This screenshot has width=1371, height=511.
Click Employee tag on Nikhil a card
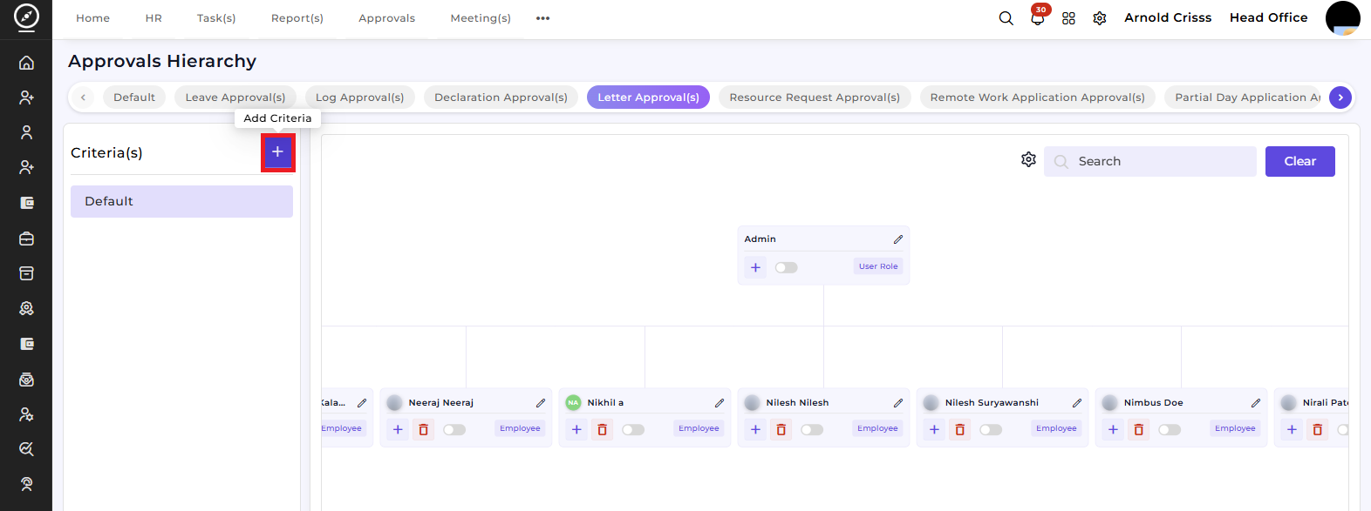click(699, 428)
